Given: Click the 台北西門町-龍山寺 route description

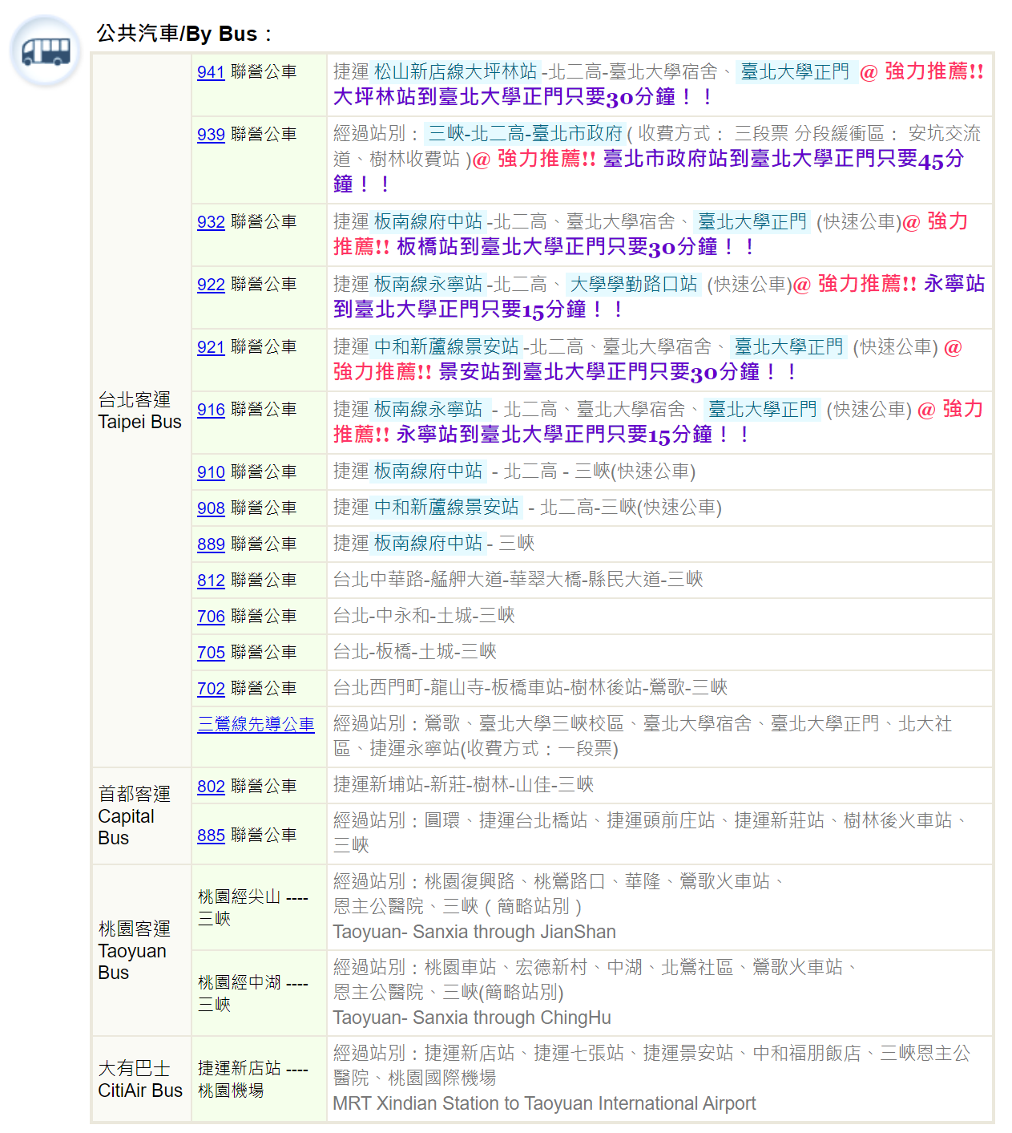Looking at the screenshot, I should point(530,688).
